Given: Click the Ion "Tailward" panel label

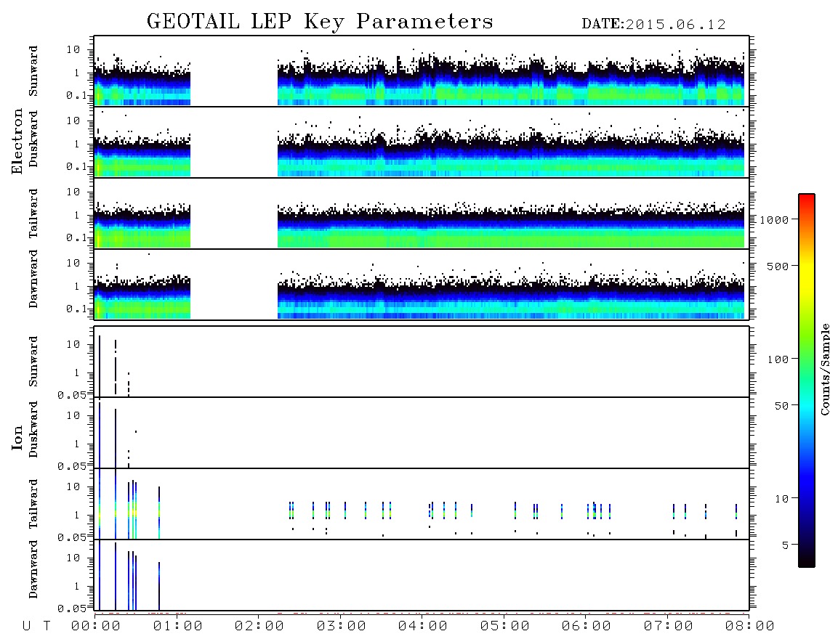Looking at the screenshot, I should pos(33,504).
